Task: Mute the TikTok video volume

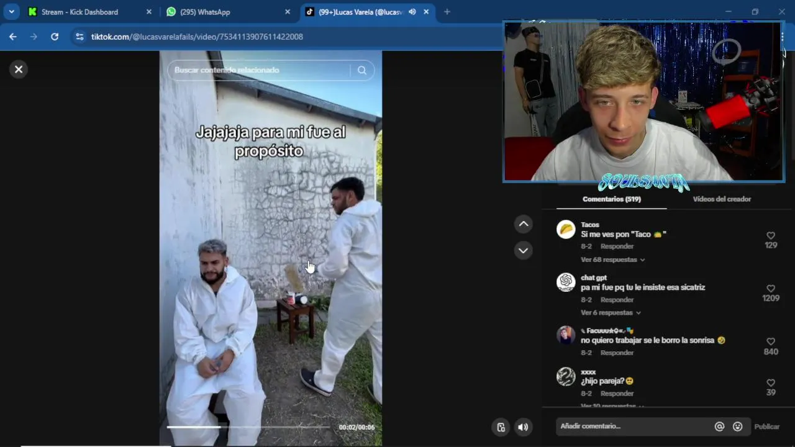Action: [x=523, y=427]
